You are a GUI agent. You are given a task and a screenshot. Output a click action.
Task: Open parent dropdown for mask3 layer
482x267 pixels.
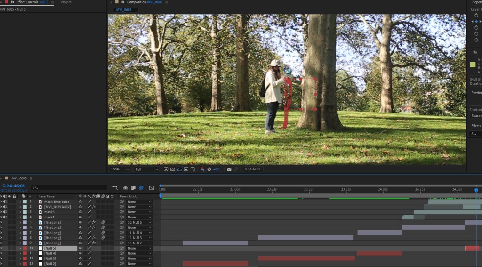(139, 212)
